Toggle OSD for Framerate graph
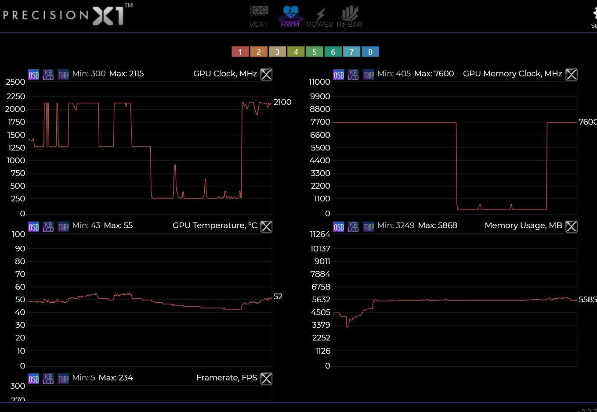This screenshot has height=412, width=597. pos(34,379)
